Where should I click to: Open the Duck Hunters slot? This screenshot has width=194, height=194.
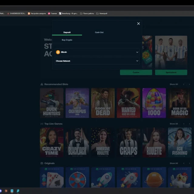tap(52, 103)
